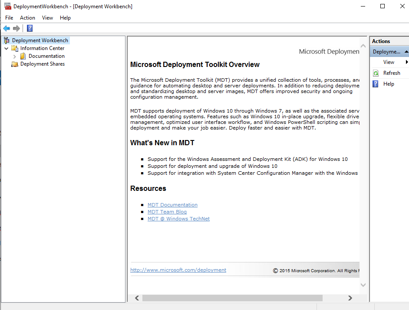The width and height of the screenshot is (409, 310).
Task: Click Refresh in the Actions pane
Action: [x=392, y=73]
